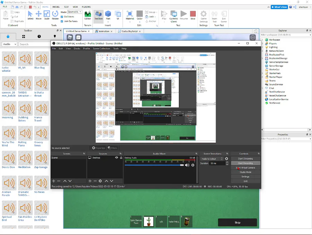Remove the scene with minus in OBS Scenes
Screen dimensions: 312x235
tap(59, 181)
